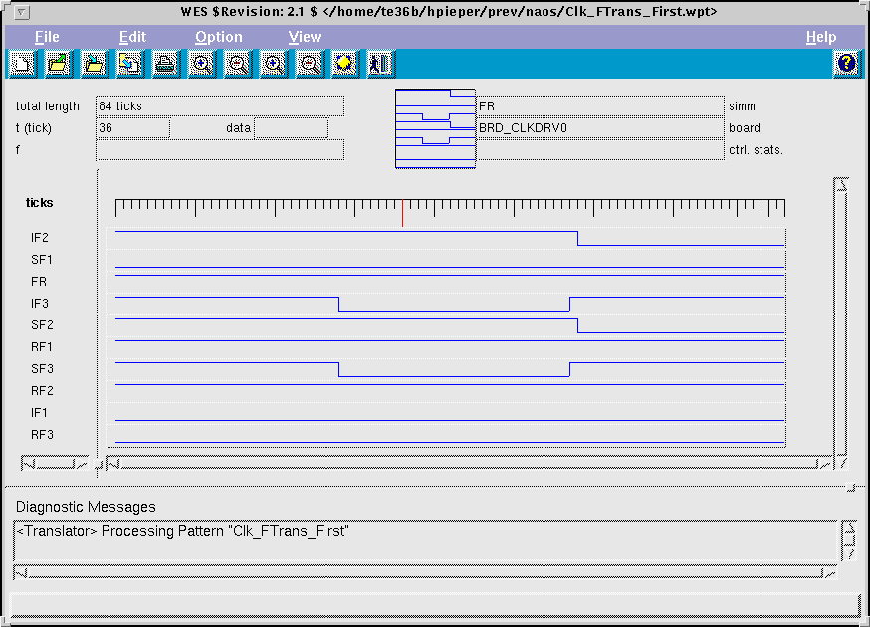The width and height of the screenshot is (870, 627).
Task: Click the t (tick) value field
Action: pyautogui.click(x=132, y=128)
